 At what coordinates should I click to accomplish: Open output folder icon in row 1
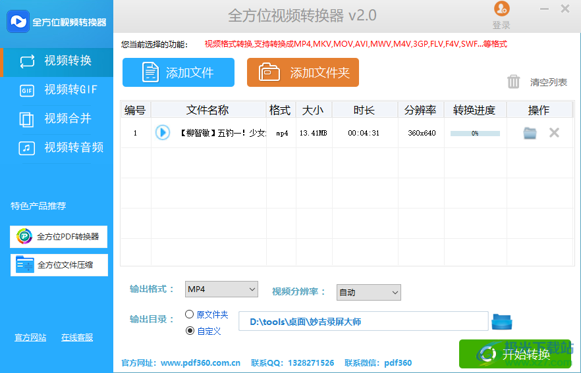[530, 133]
